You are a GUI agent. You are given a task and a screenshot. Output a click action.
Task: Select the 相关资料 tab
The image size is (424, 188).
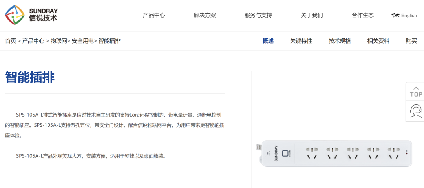(x=378, y=41)
